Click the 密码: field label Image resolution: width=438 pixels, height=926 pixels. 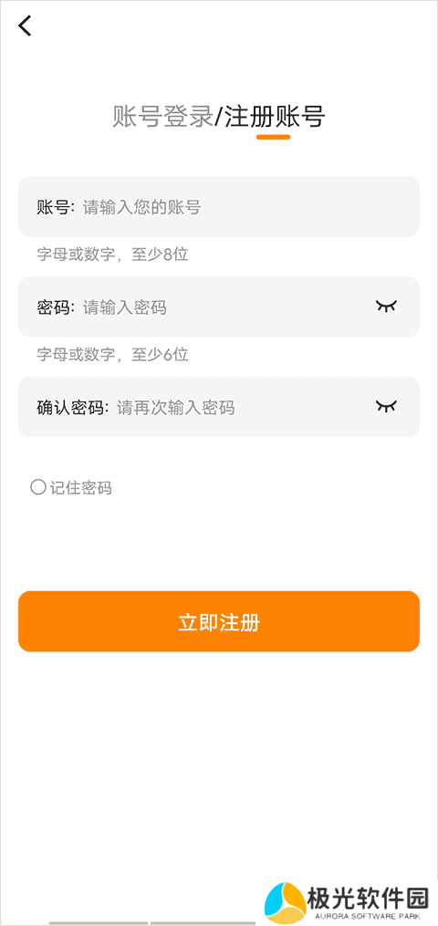(56, 307)
